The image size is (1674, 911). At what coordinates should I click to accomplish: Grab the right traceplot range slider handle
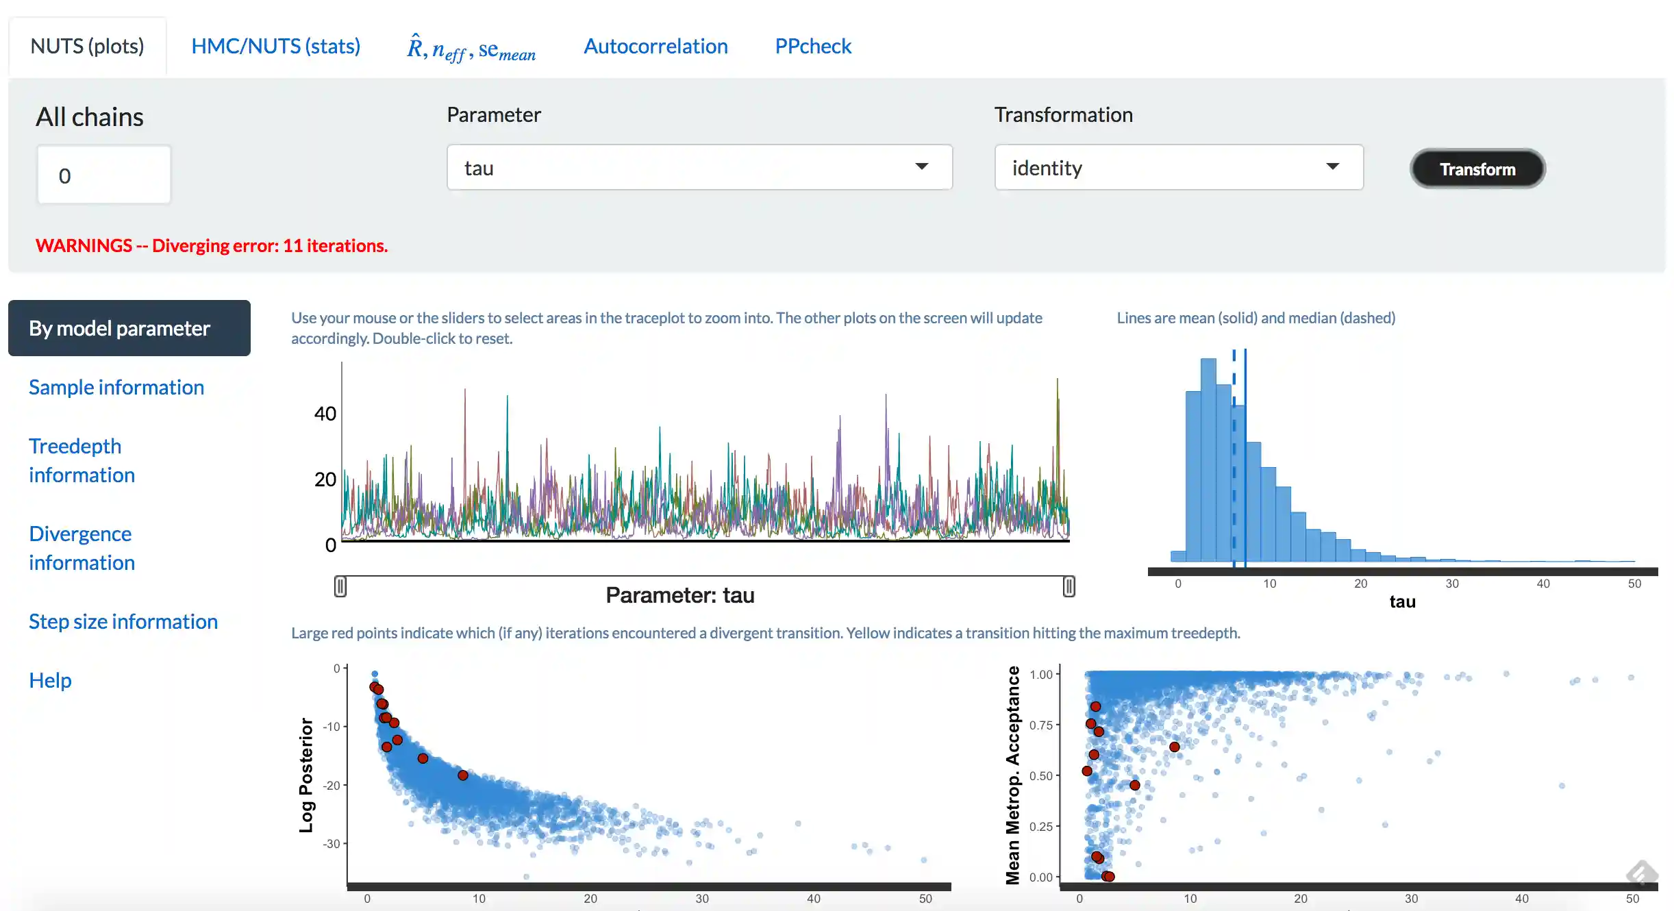(1069, 586)
